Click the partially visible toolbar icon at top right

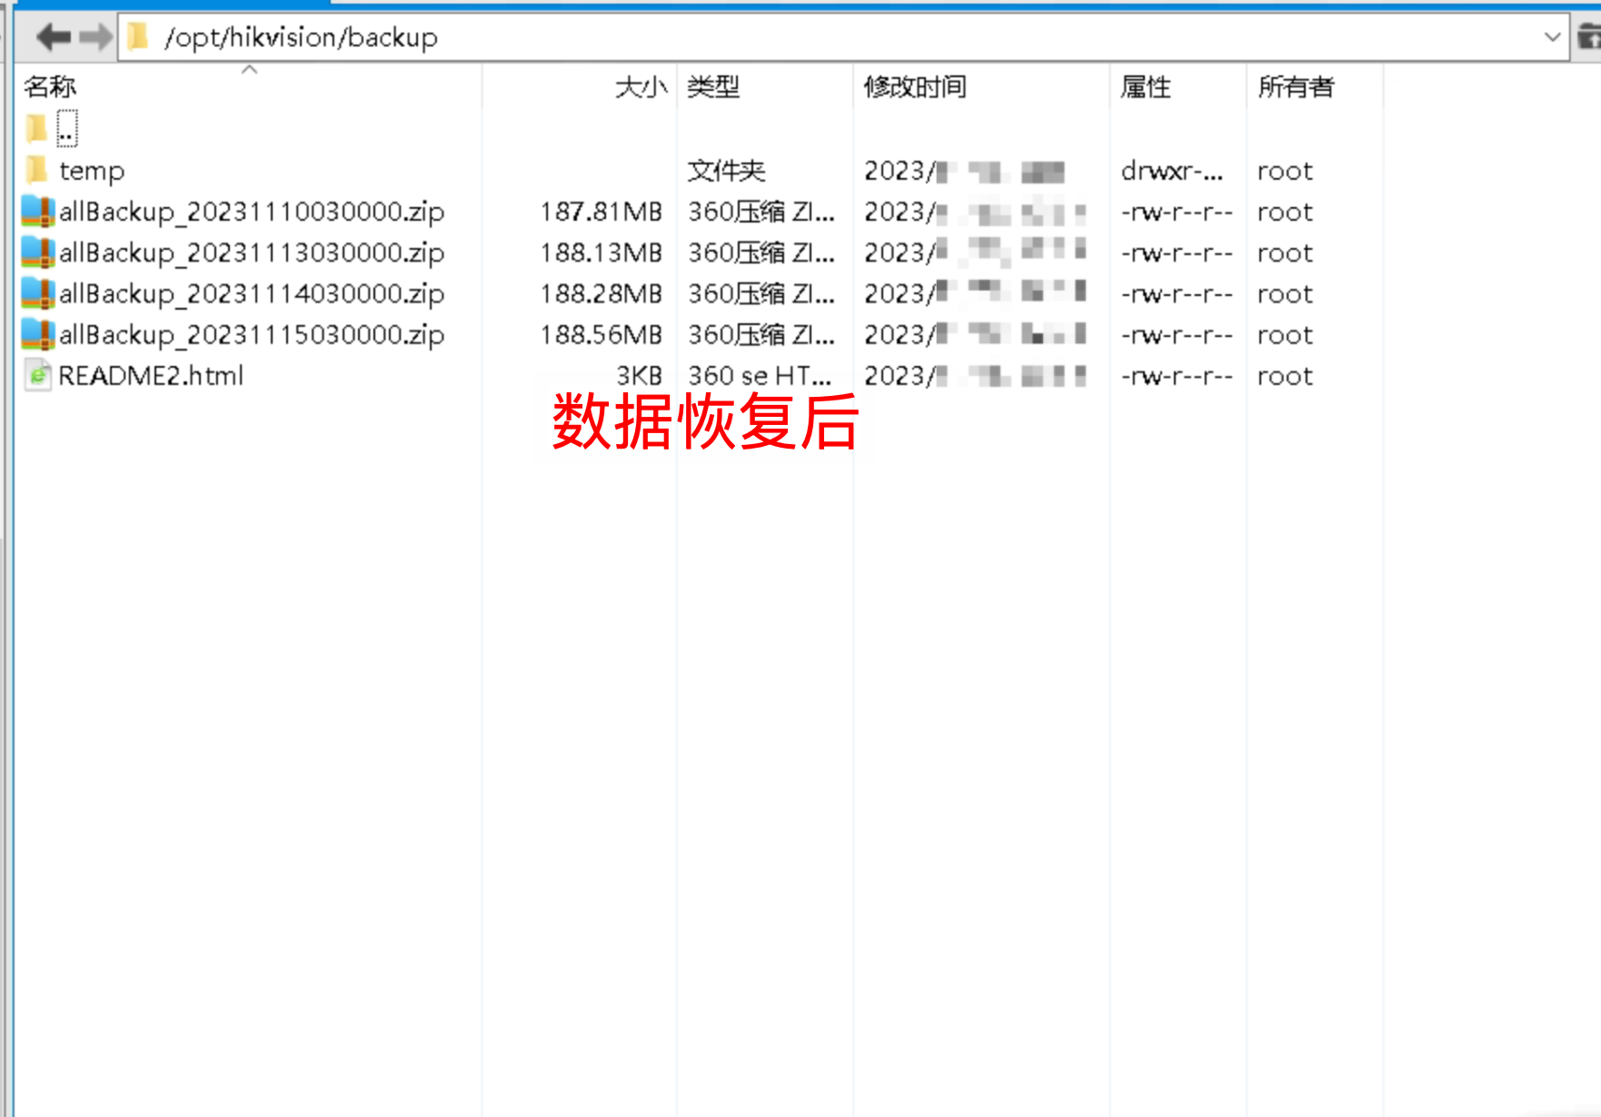(1589, 37)
